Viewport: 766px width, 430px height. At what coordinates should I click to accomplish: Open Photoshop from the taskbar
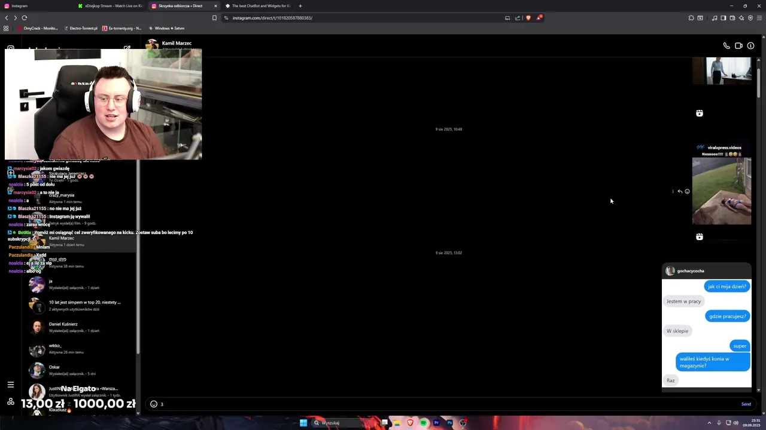[x=449, y=423]
